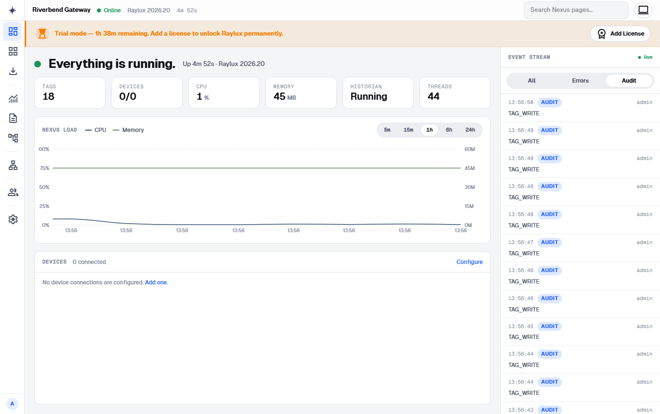Select the 6h time range
Screen dimensions: 660x414
(x=449, y=130)
